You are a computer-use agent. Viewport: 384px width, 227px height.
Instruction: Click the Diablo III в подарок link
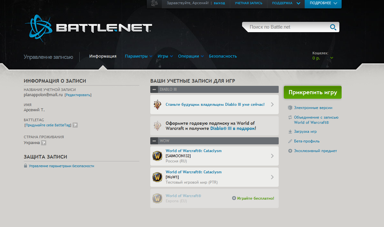tap(233, 129)
